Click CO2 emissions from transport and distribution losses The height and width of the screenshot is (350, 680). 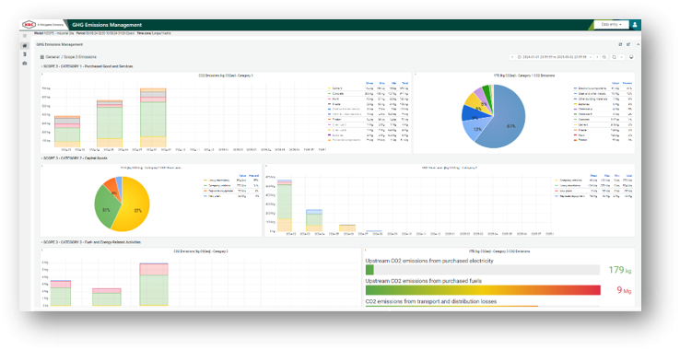coord(431,301)
